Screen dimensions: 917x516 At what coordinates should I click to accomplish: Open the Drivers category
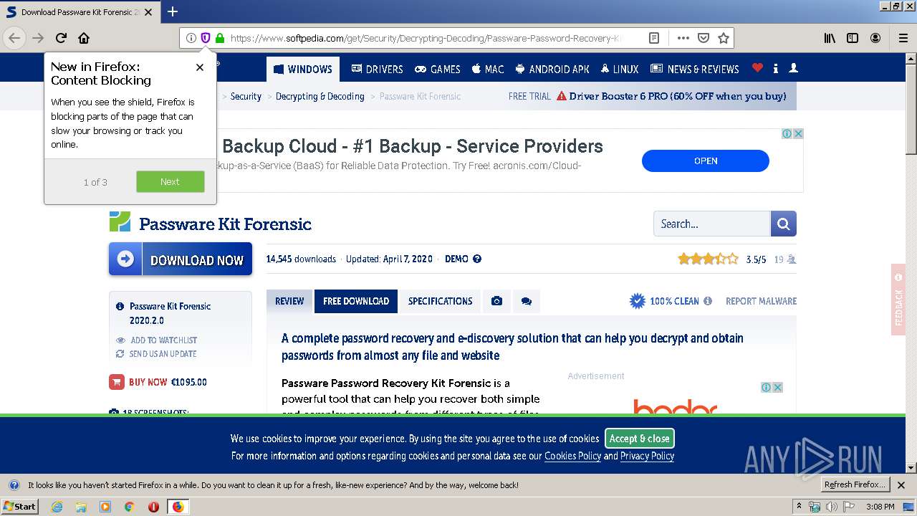[377, 70]
